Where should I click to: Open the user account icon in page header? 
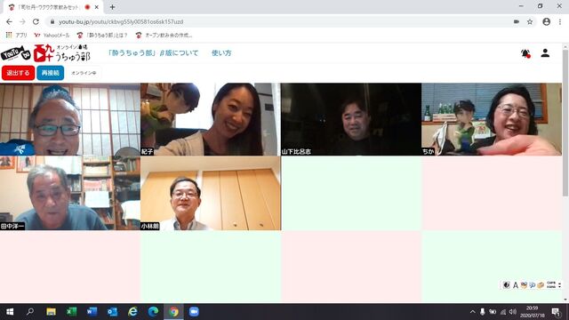point(545,53)
